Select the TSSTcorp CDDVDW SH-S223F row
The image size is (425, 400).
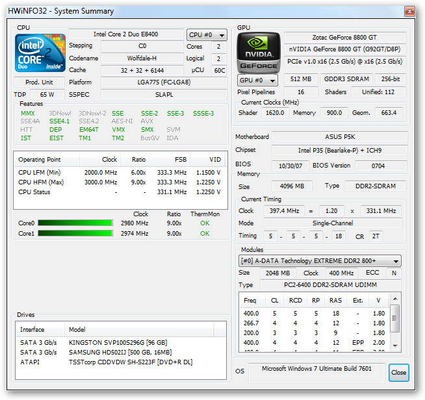coord(121,362)
